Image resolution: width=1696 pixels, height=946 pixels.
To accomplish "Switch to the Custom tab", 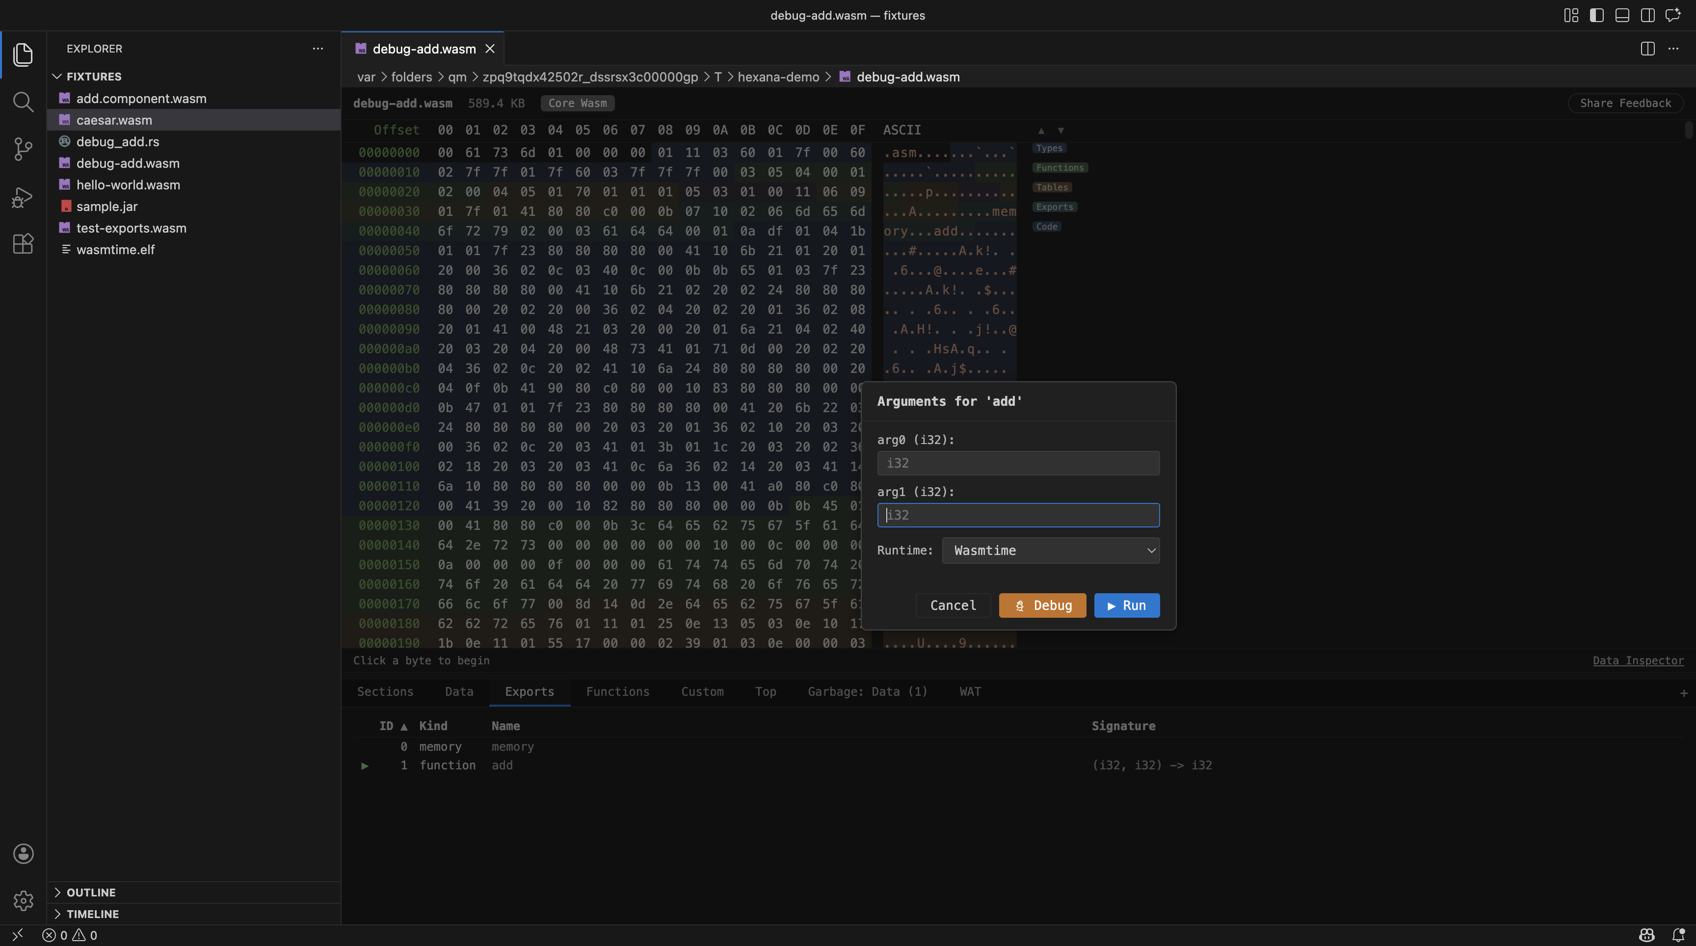I will tap(703, 692).
